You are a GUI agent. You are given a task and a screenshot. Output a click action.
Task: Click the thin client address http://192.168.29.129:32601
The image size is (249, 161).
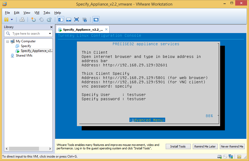coord(135,65)
